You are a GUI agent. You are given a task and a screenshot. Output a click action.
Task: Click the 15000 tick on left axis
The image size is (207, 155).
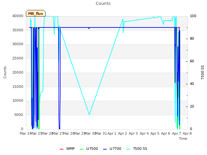coord(18,87)
